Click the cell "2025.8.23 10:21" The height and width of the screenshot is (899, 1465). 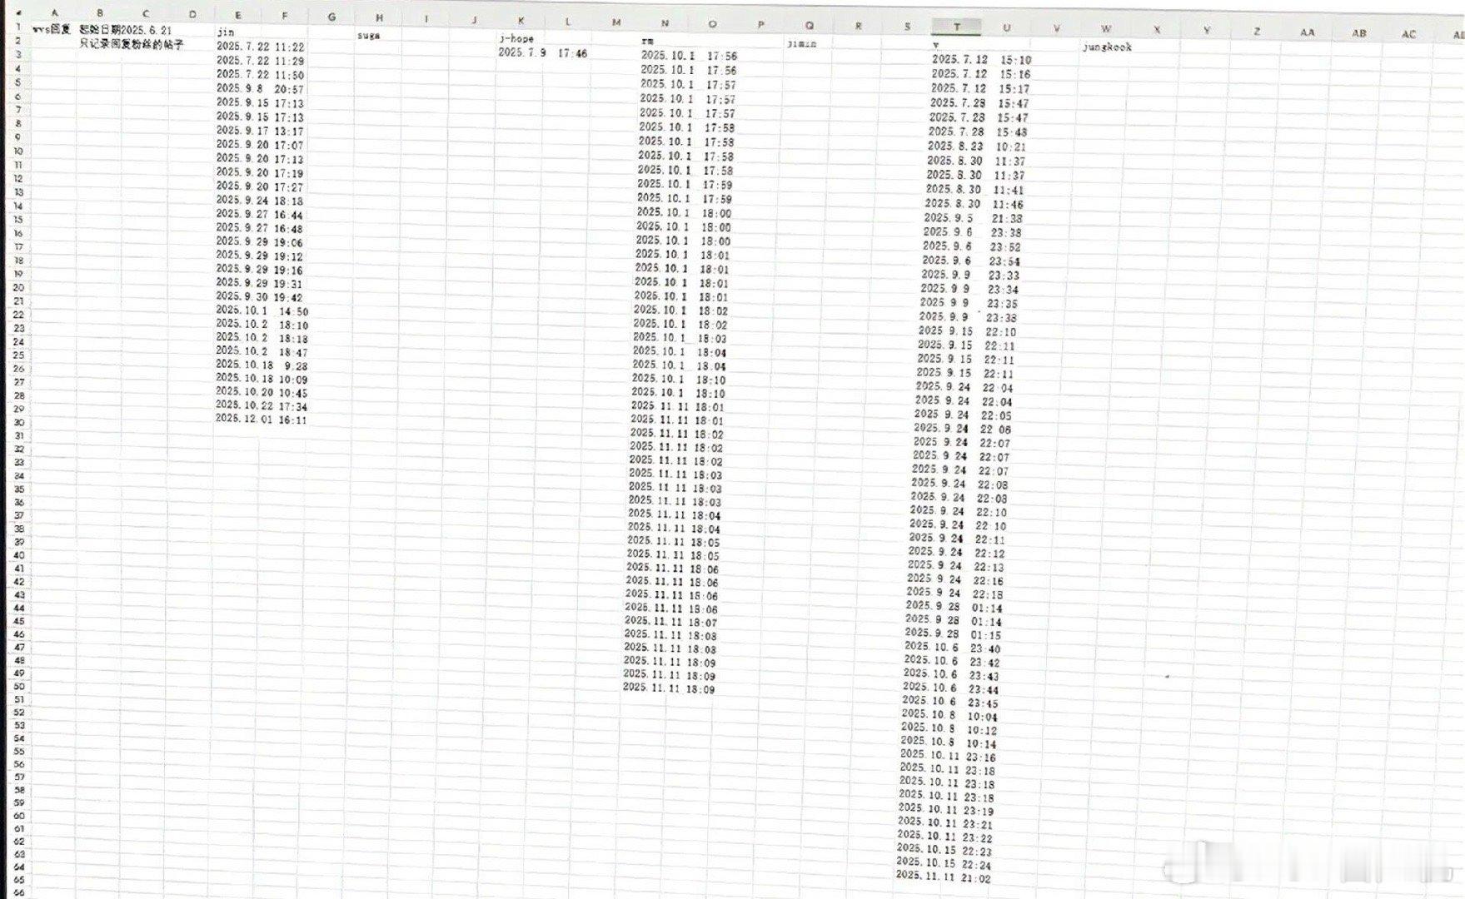977,146
